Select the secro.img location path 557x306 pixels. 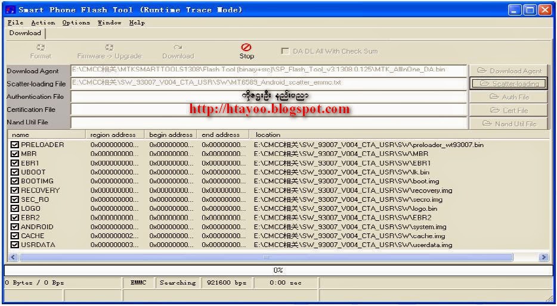click(x=348, y=199)
